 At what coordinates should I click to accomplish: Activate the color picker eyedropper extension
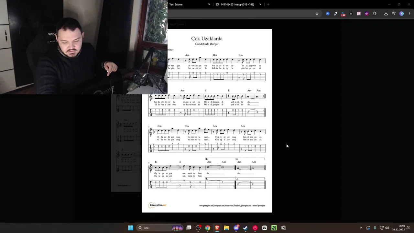pyautogui.click(x=335, y=14)
